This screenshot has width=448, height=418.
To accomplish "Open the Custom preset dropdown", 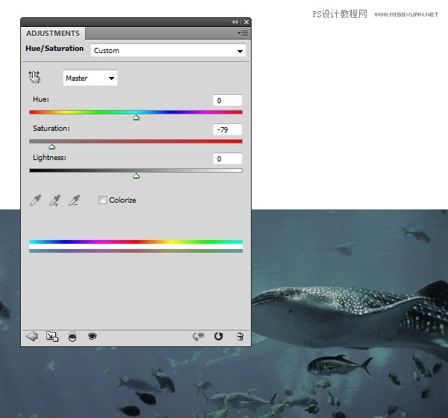I will (168, 51).
